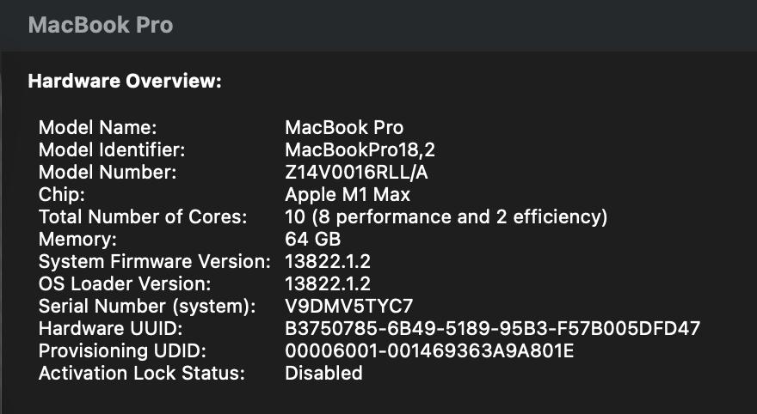Image resolution: width=757 pixels, height=414 pixels.
Task: Select the Apple M1 Max chip value
Action: 348,194
